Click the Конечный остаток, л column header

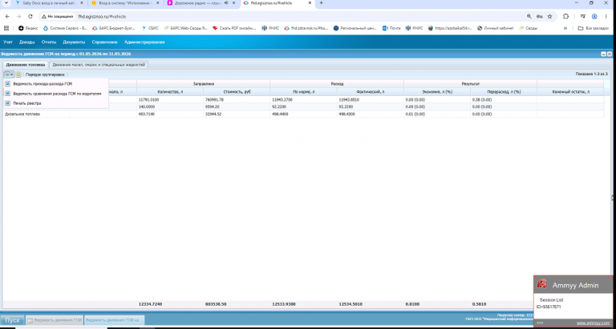[x=570, y=92]
